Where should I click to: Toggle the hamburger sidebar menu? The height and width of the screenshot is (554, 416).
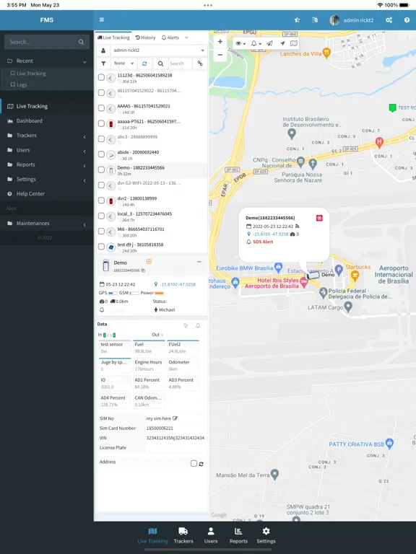click(102, 19)
